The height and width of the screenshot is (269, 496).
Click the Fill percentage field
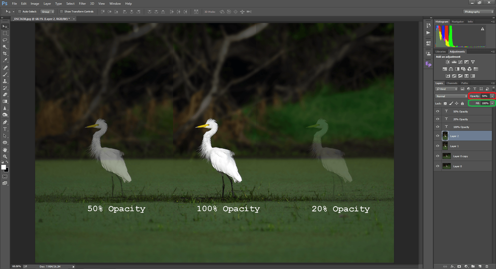[x=485, y=103]
